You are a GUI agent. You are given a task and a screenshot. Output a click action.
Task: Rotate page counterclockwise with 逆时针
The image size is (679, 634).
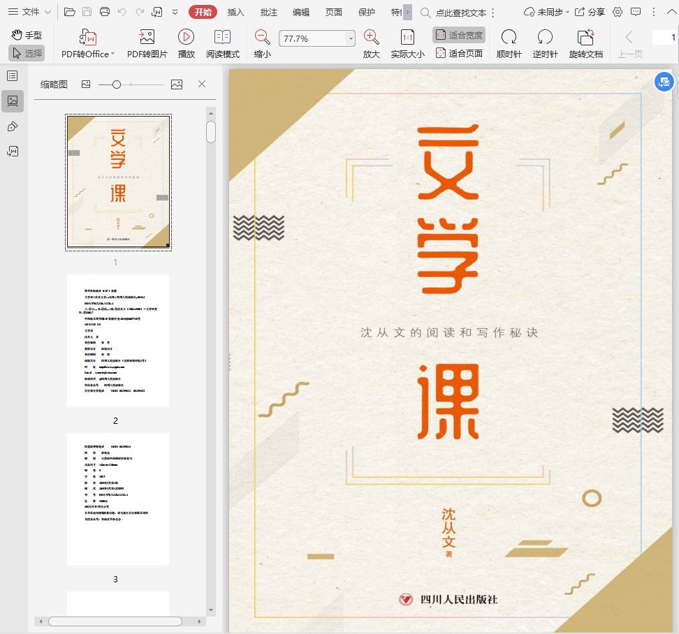[545, 38]
